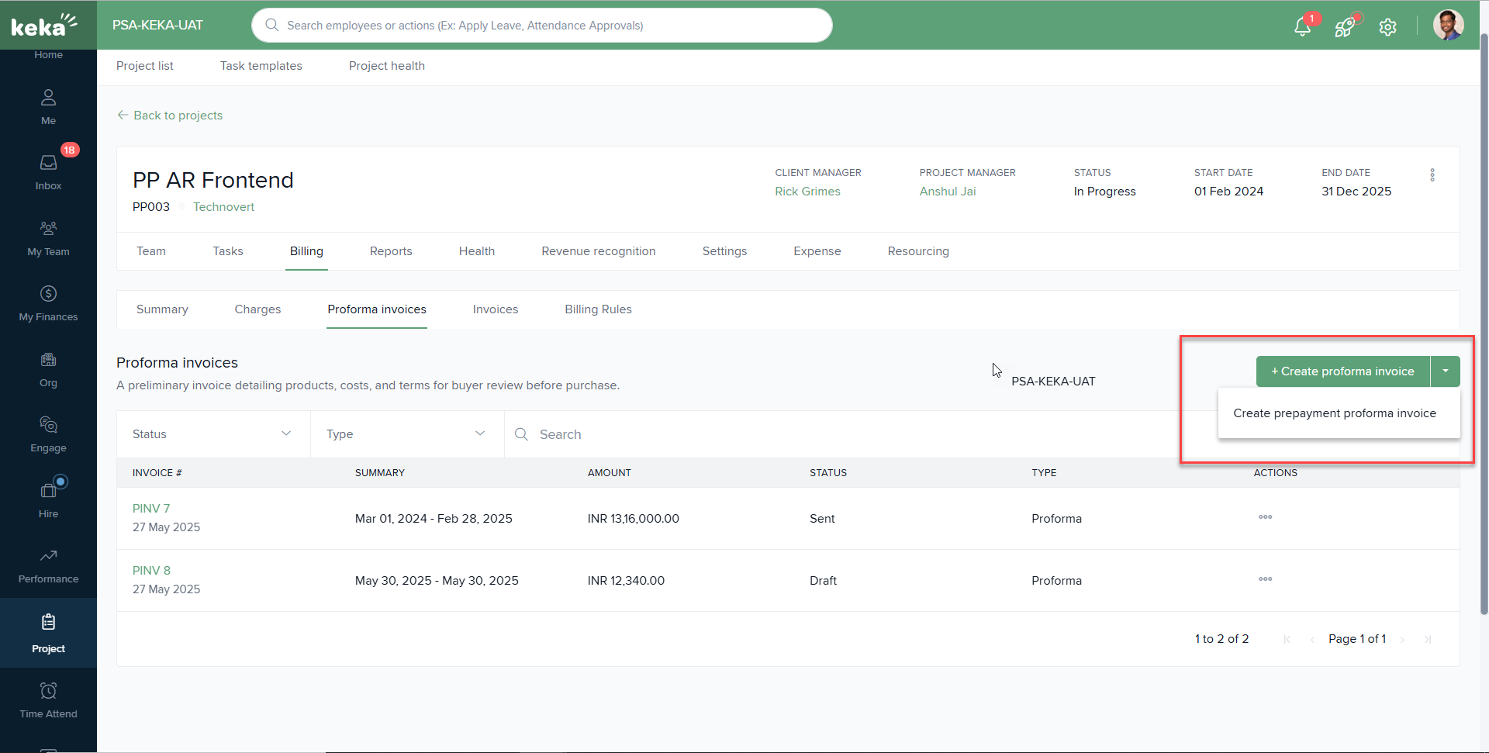Open the Engage sidebar module
Image resolution: width=1489 pixels, height=753 pixels.
[48, 433]
